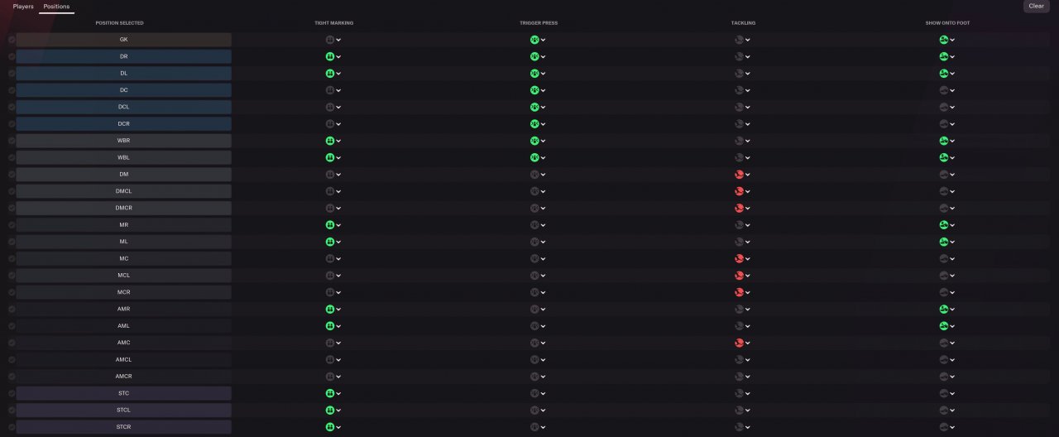Toggle the checkmark beside the GK row
1059x437 pixels.
[x=12, y=40]
